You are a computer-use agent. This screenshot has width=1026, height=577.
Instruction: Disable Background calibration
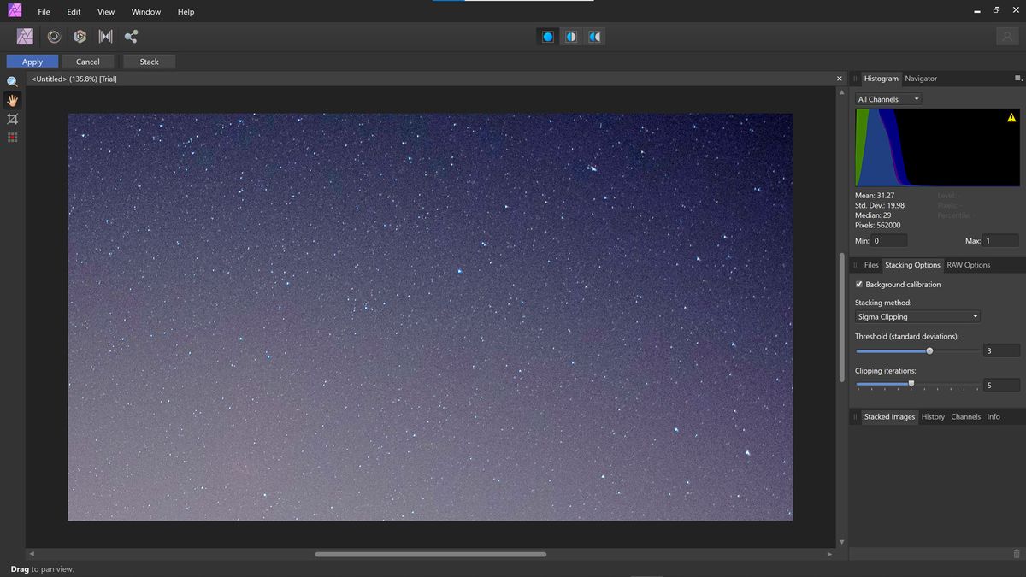tap(859, 284)
